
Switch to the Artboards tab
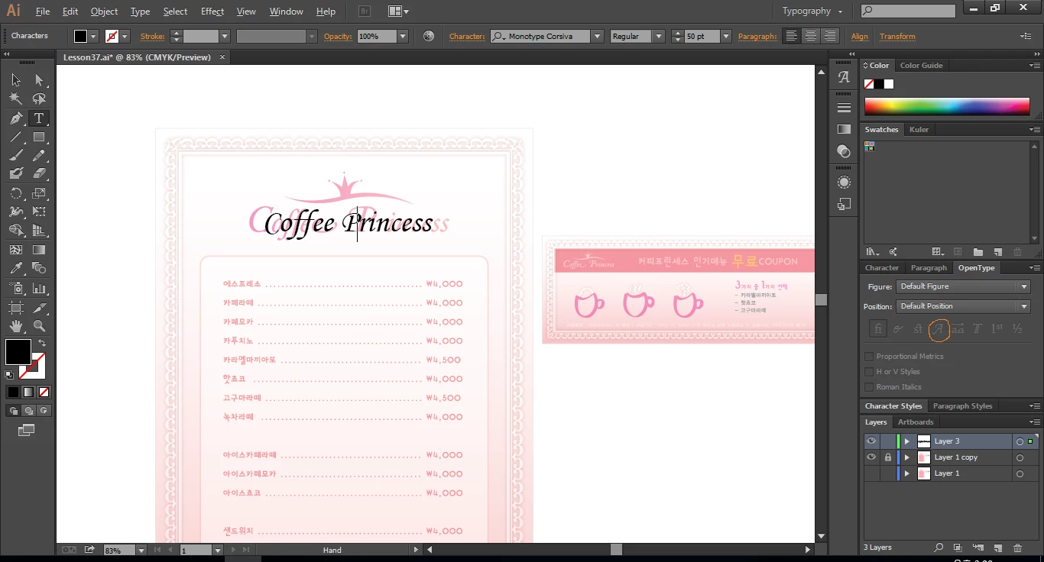[x=916, y=422]
